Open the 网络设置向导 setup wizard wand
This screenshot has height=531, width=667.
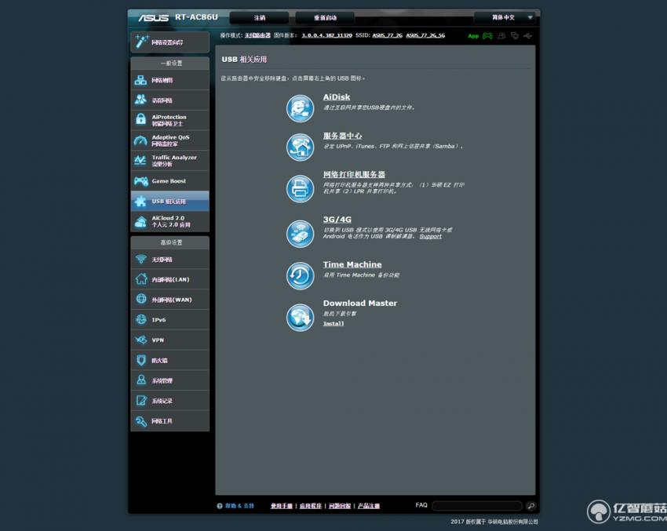[169, 42]
